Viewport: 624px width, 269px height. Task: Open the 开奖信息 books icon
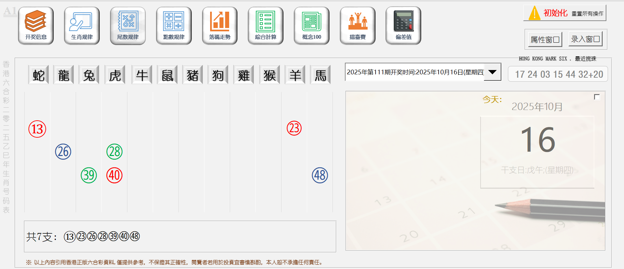click(36, 25)
